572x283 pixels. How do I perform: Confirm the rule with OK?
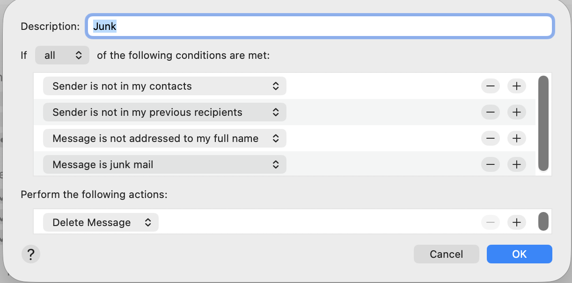pos(519,255)
